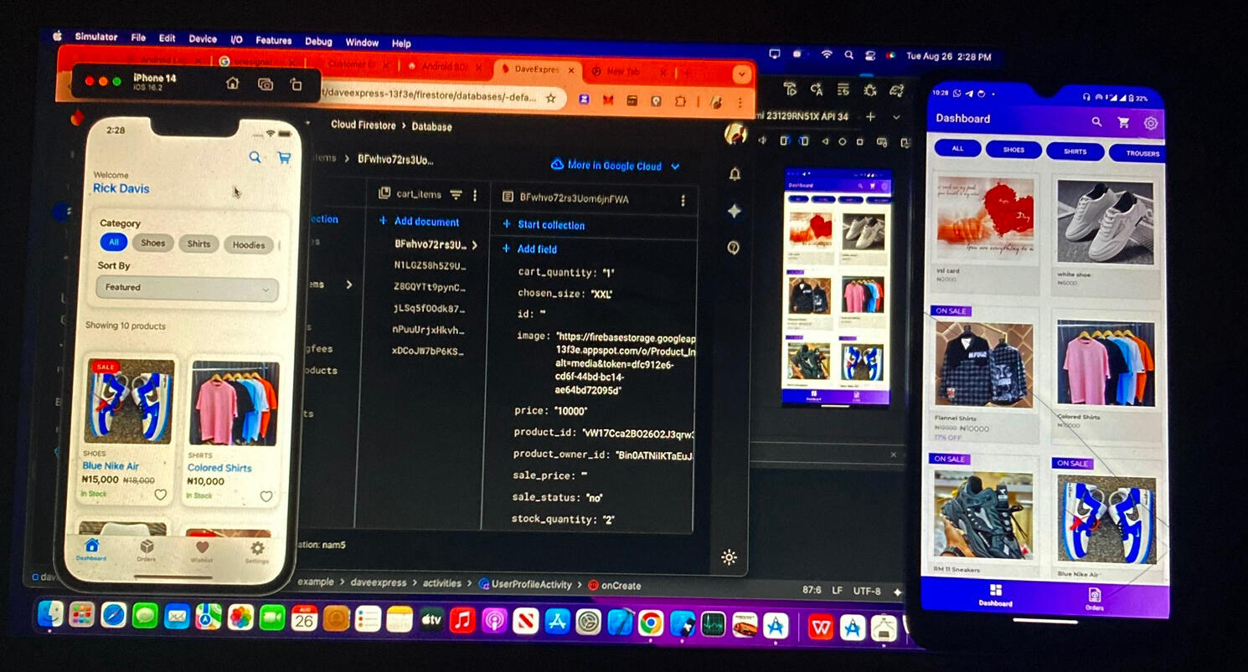Viewport: 1248px width, 672px height.
Task: Open Chrome from the Dock
Action: click(x=652, y=622)
